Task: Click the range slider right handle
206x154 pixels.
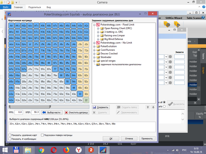Action: coord(50,107)
